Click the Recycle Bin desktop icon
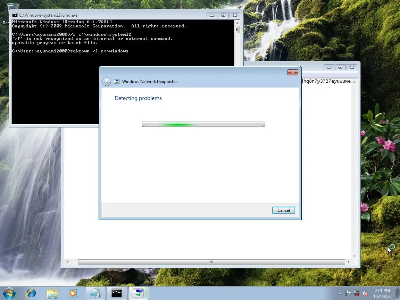The height and width of the screenshot is (300, 400). (13, 7)
